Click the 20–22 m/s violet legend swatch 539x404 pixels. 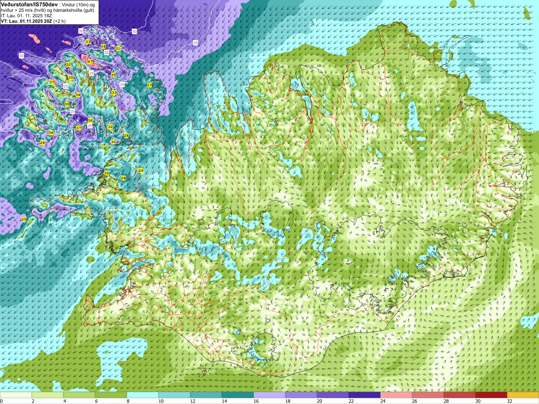(333, 395)
